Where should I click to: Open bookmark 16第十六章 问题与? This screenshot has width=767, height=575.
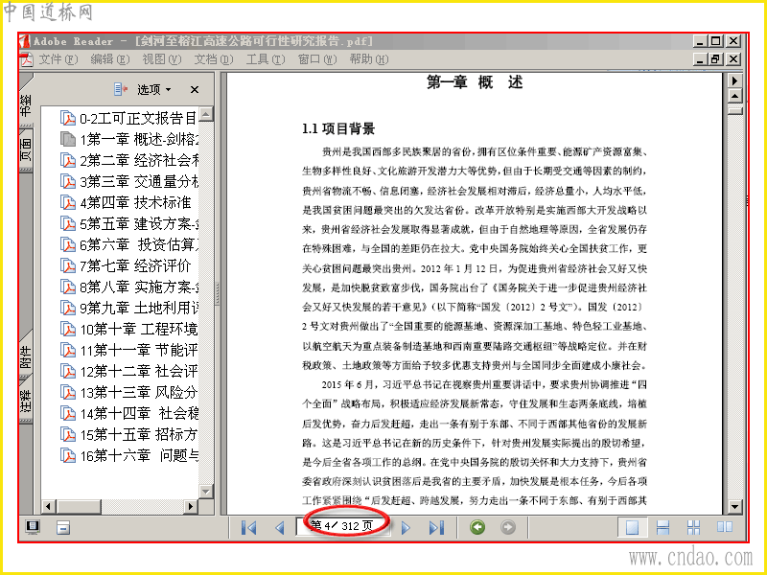[128, 455]
